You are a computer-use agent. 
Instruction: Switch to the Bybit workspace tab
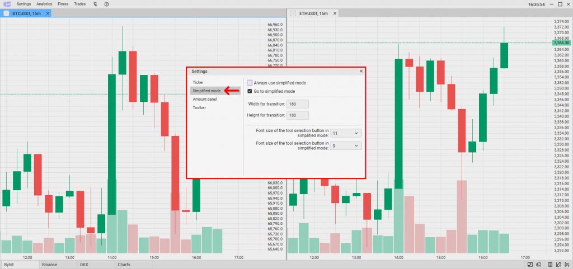click(x=19, y=265)
